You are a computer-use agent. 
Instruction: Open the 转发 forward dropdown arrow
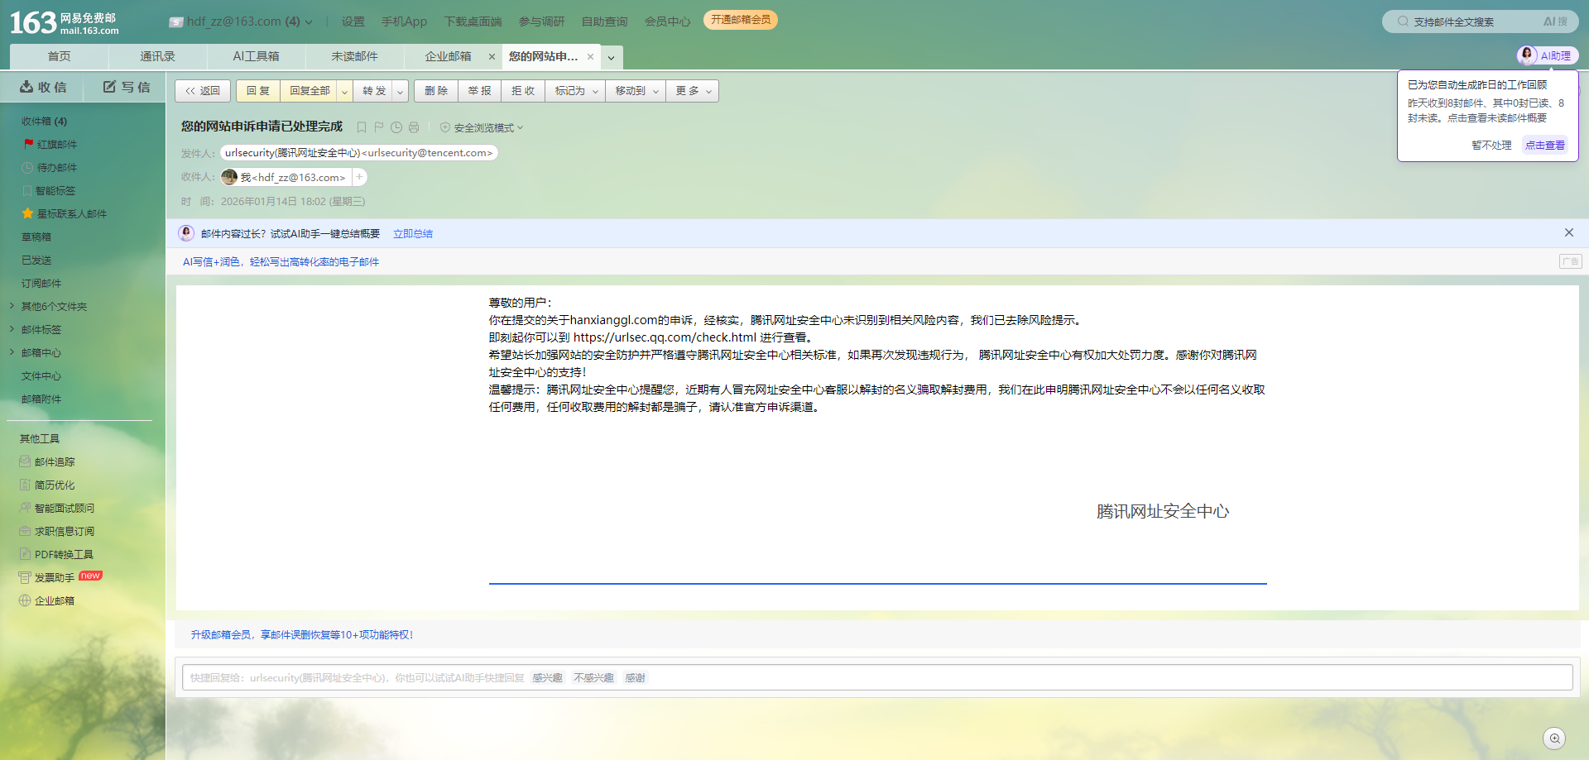(x=400, y=91)
